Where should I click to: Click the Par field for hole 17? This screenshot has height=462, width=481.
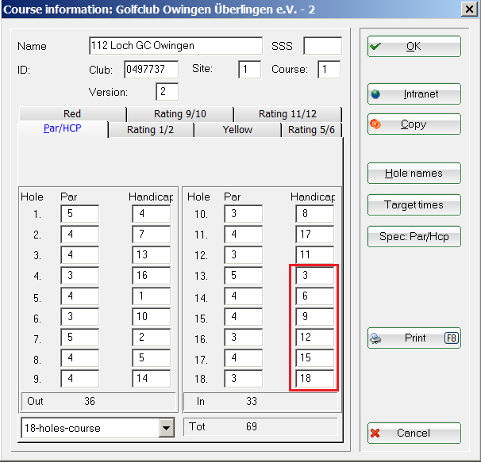tap(244, 358)
